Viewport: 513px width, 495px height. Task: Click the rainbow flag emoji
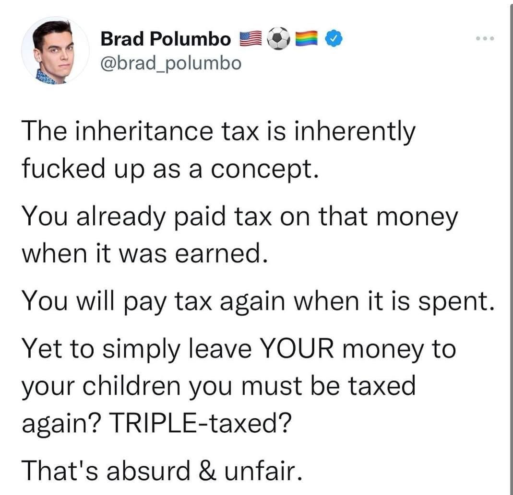[x=305, y=38]
